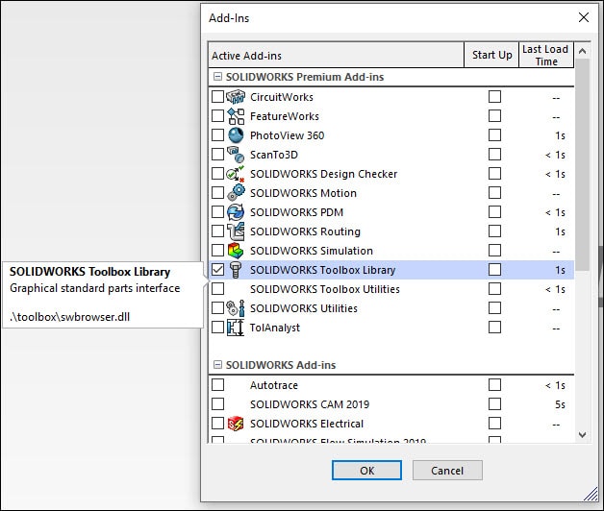604x511 pixels.
Task: Select the Autotrace row text
Action: click(x=274, y=385)
